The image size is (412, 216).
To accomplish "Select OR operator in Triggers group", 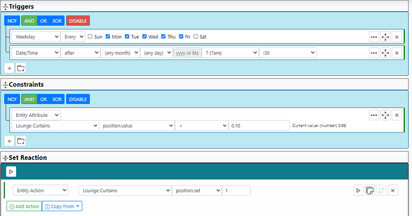I will [x=44, y=21].
